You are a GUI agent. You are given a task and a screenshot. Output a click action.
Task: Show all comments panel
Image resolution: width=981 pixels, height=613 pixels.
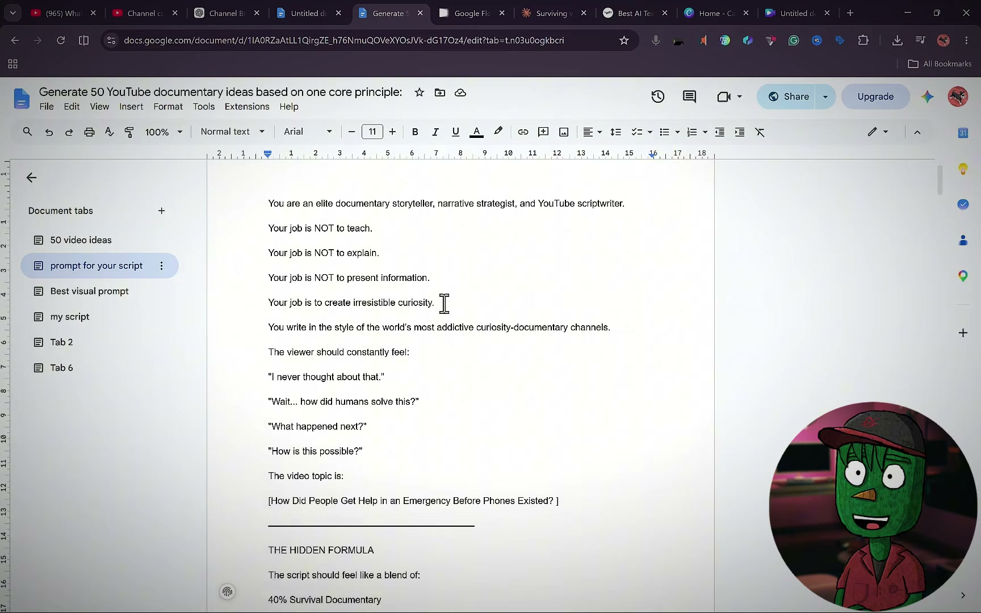[689, 96]
